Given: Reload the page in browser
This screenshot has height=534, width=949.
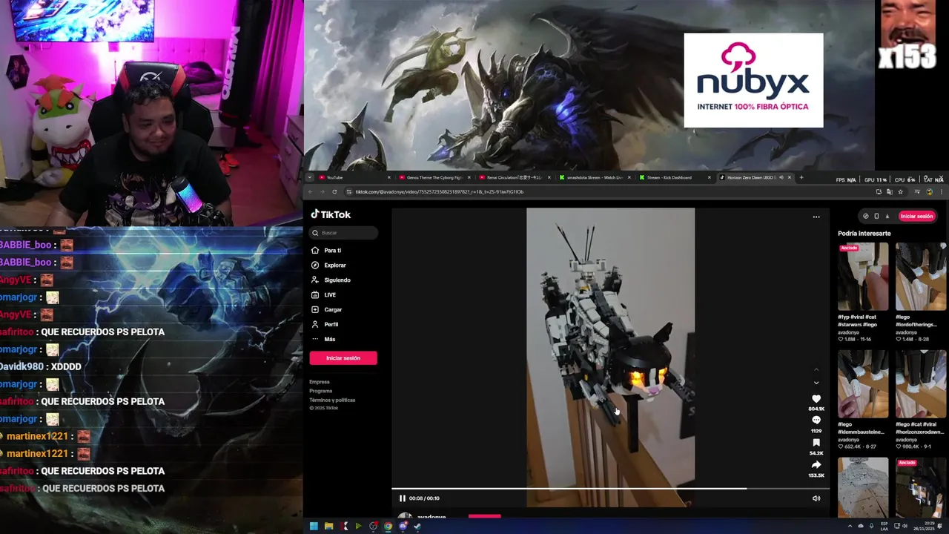Looking at the screenshot, I should pyautogui.click(x=334, y=192).
